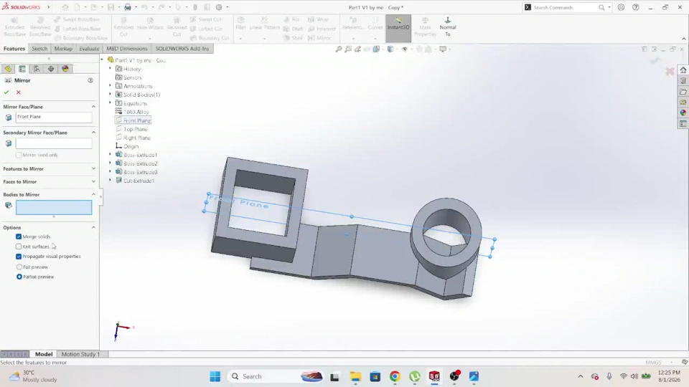Image resolution: width=689 pixels, height=387 pixels.
Task: Open the ConfigurationManager tab icon
Action: click(37, 69)
